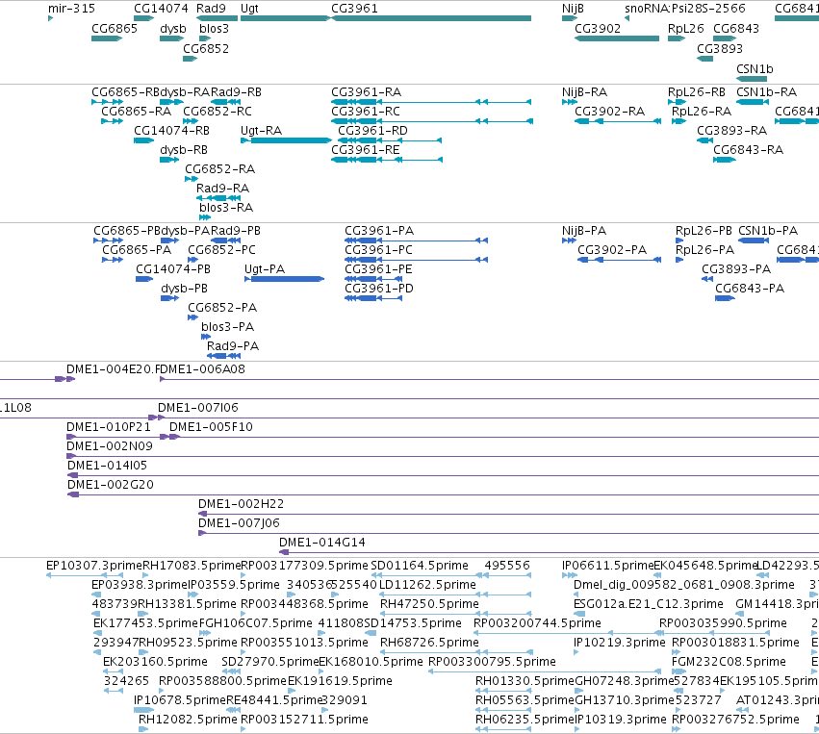Select EST RP003300795.5prime
Screen dimensions: 819x734
(492, 662)
